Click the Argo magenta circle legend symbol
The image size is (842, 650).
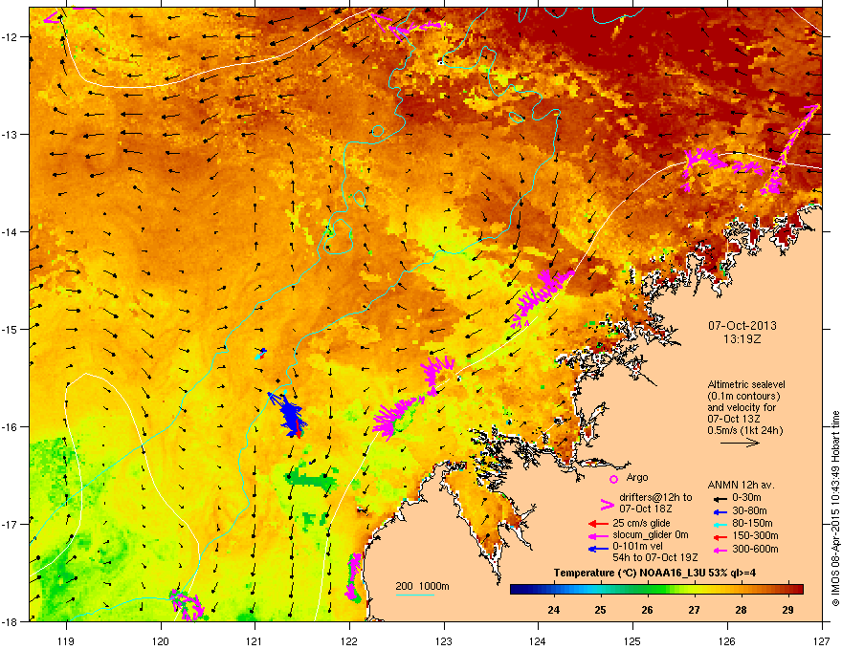point(613,479)
